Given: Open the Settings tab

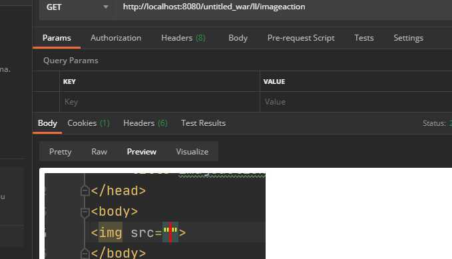Looking at the screenshot, I should [408, 38].
